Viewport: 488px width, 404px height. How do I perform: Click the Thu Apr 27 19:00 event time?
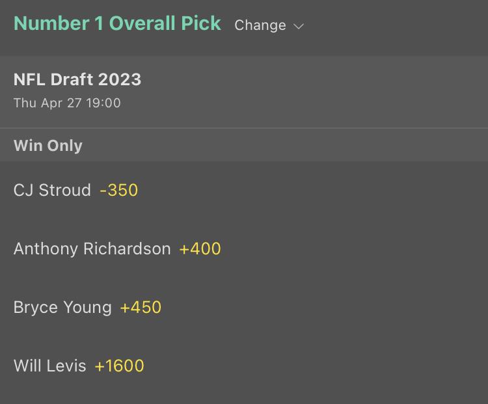coord(67,103)
